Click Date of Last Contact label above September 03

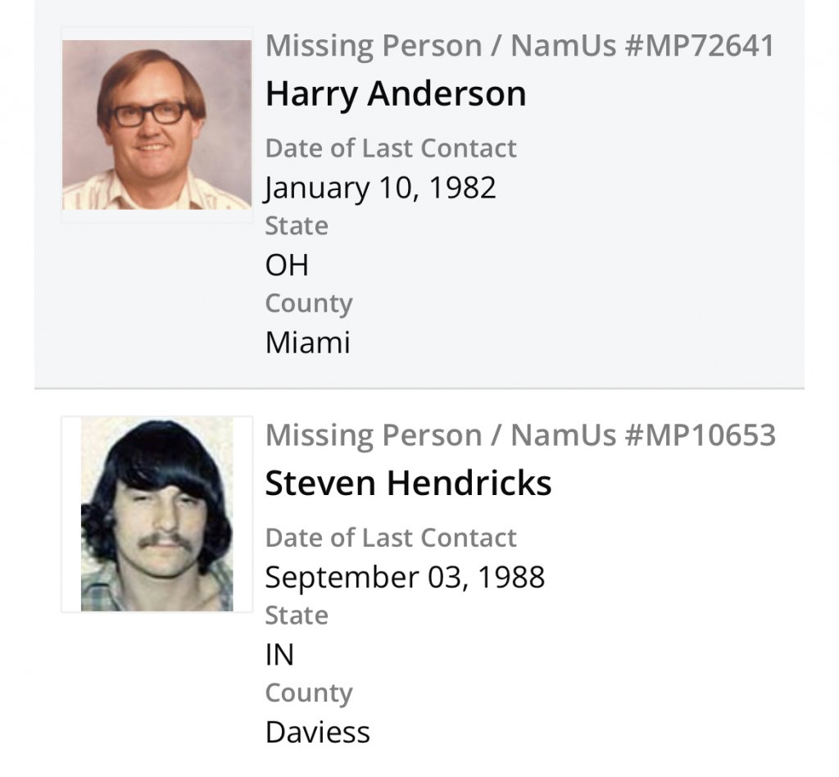(x=391, y=538)
